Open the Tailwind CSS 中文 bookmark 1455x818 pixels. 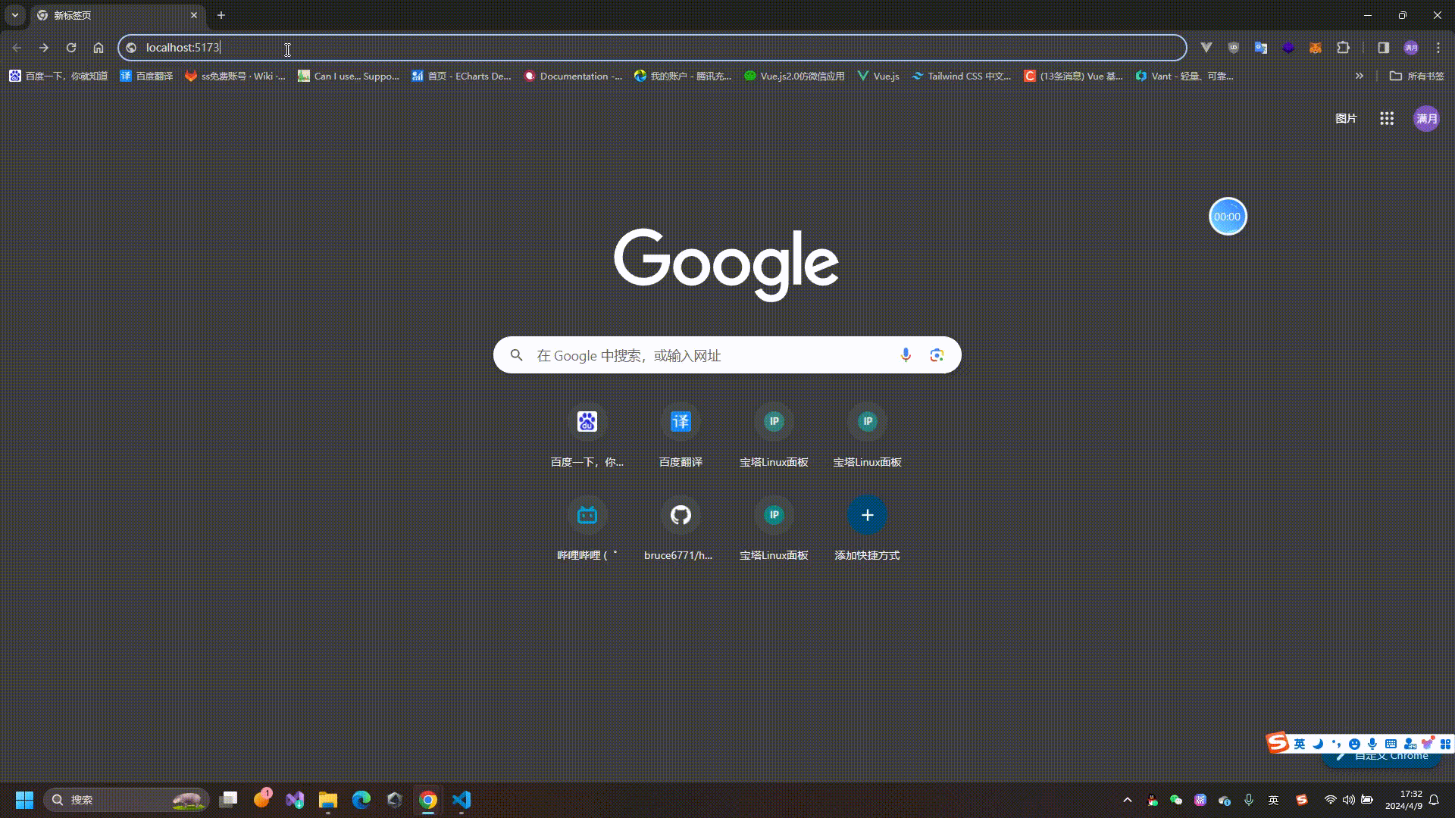961,76
